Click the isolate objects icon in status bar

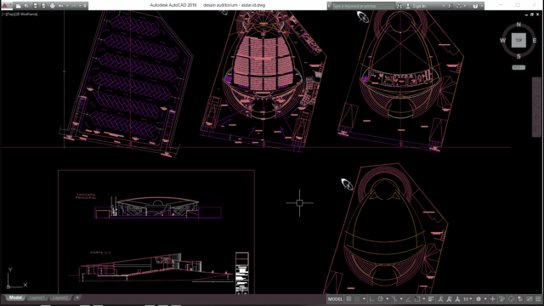(502, 299)
